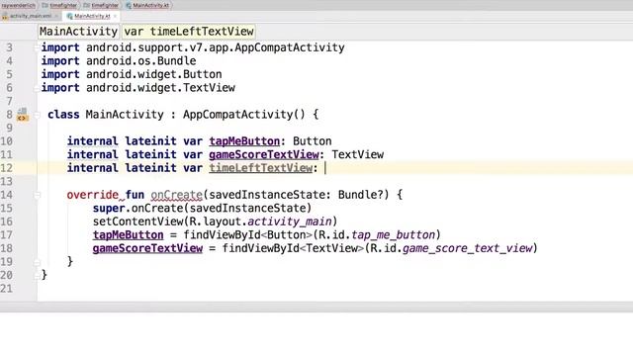Screen dimensions: 633x356
Task: Click the XML file icon on activity_main.xml tab
Action: tap(5, 16)
